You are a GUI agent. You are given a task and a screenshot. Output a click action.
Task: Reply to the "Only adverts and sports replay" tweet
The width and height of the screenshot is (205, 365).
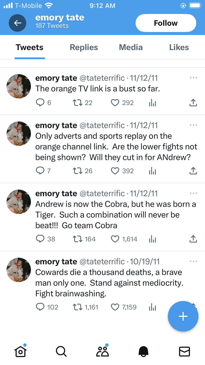40,171
